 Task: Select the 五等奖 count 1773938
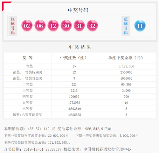click(x=74, y=103)
